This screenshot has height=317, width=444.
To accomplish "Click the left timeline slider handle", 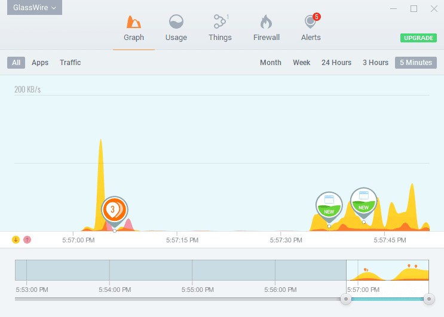I will tap(345, 299).
